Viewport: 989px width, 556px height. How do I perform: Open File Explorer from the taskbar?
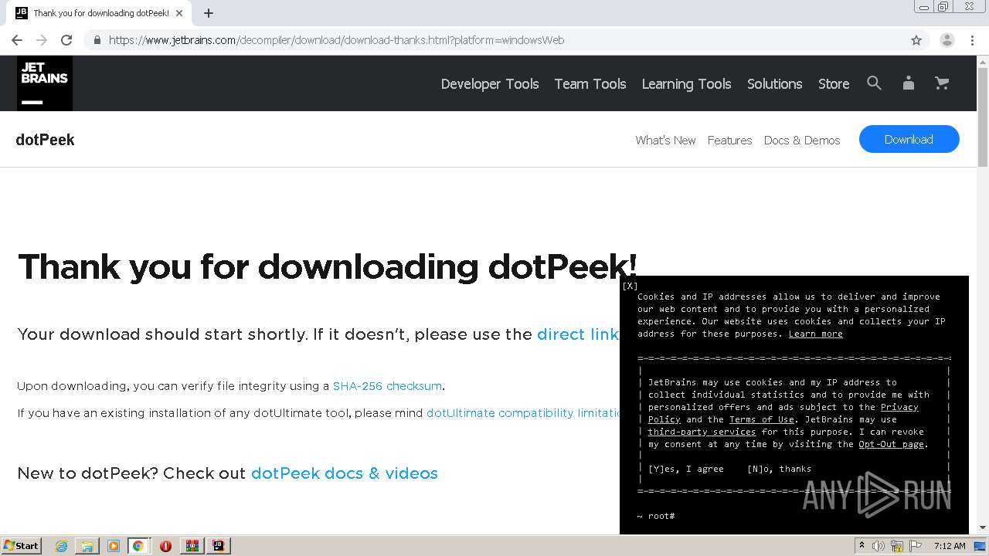coord(87,546)
